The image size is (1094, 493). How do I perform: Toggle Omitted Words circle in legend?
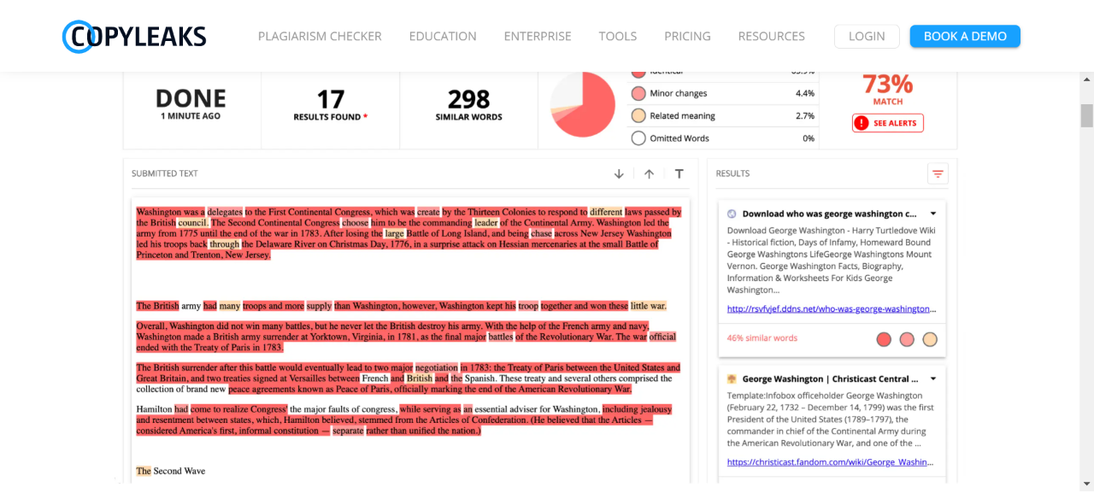click(638, 138)
